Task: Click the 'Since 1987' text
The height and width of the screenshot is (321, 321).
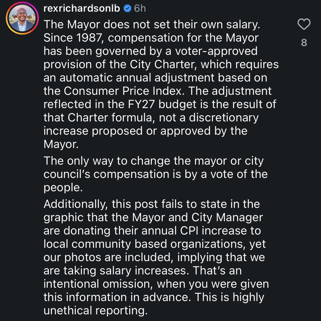Action: point(72,38)
